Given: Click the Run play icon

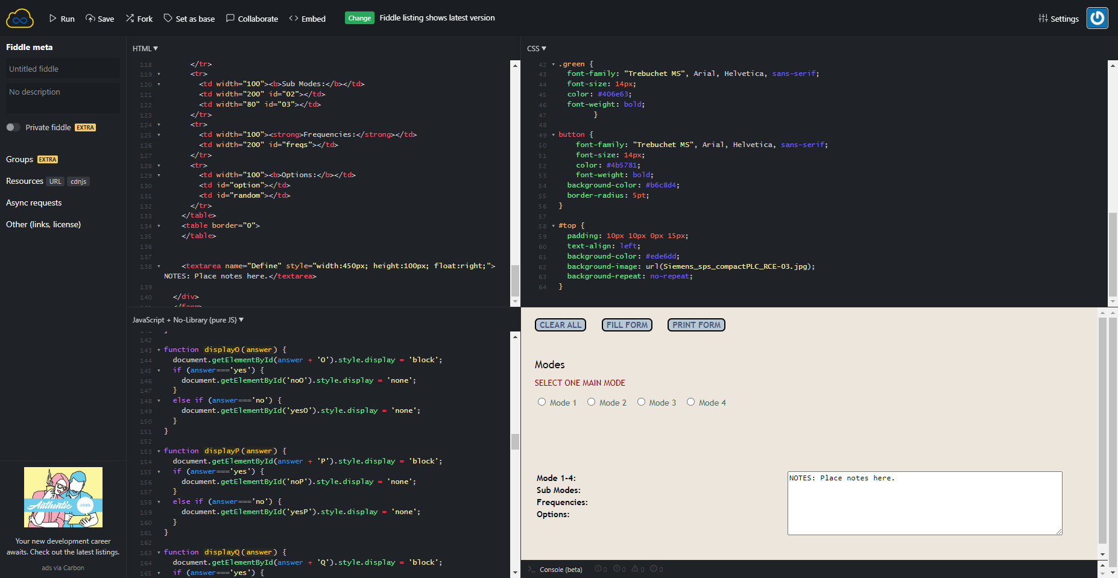Looking at the screenshot, I should click(53, 19).
